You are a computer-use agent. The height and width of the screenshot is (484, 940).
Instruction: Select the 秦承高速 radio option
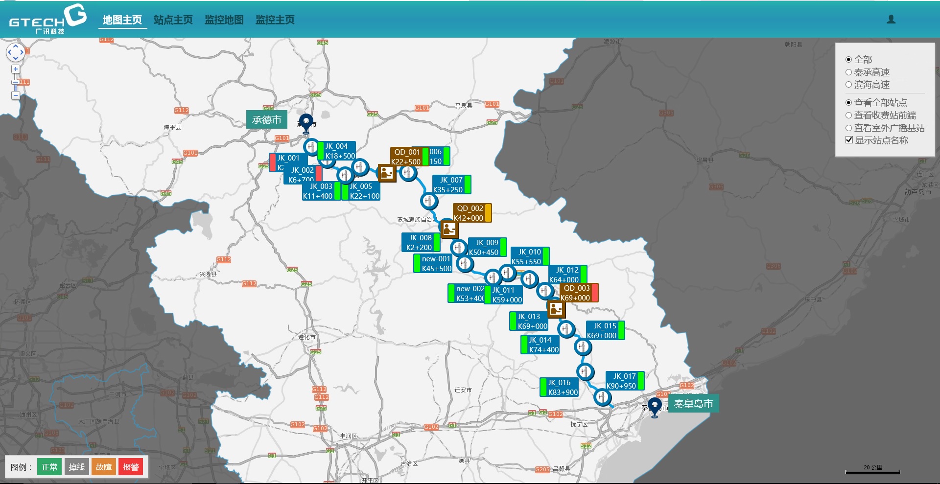tap(849, 72)
